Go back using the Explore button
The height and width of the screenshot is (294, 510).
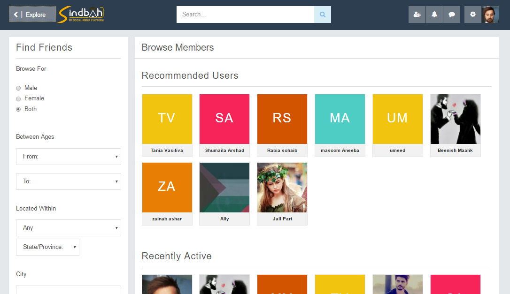pos(32,14)
